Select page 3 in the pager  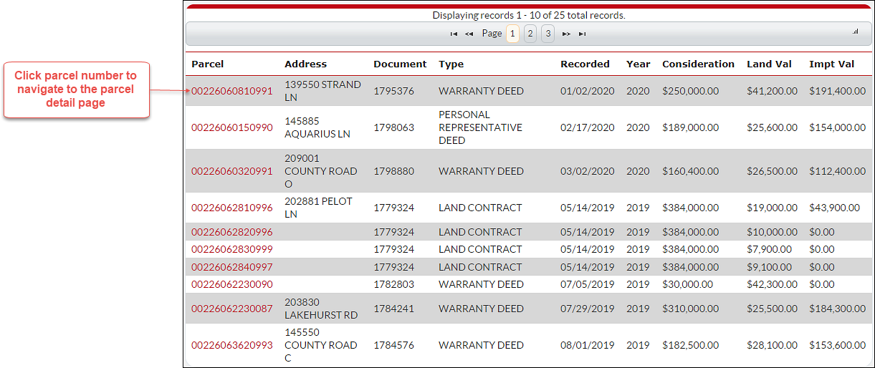click(x=548, y=34)
